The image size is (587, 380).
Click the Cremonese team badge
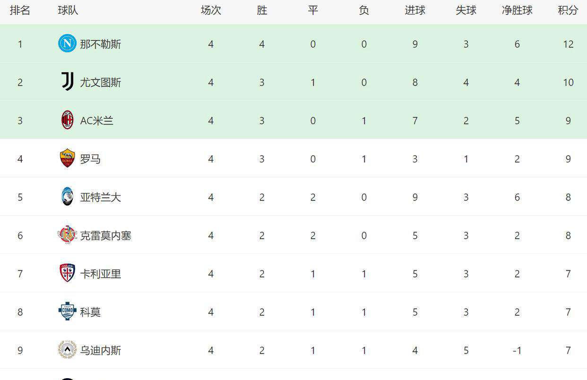coord(67,235)
